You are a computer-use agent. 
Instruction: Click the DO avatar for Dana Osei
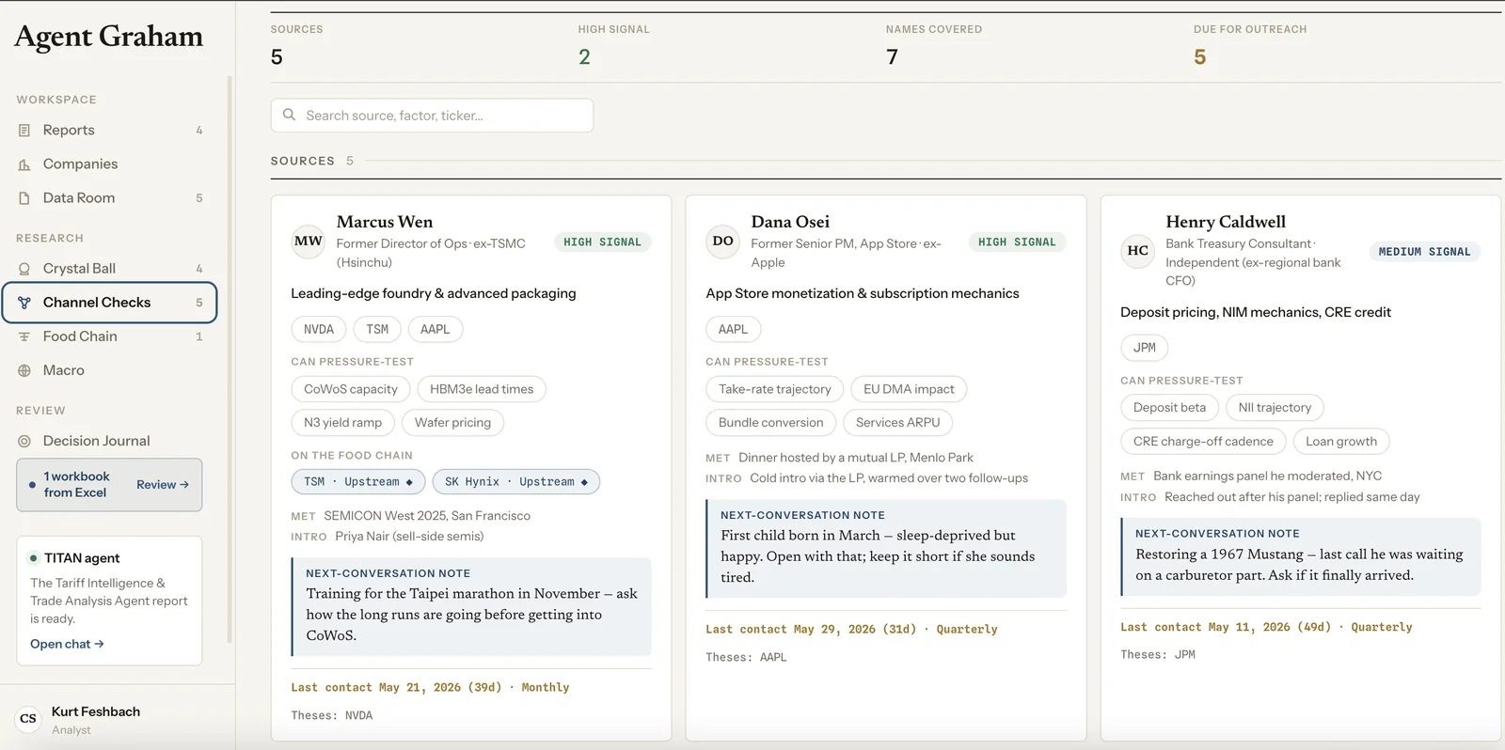pos(723,242)
